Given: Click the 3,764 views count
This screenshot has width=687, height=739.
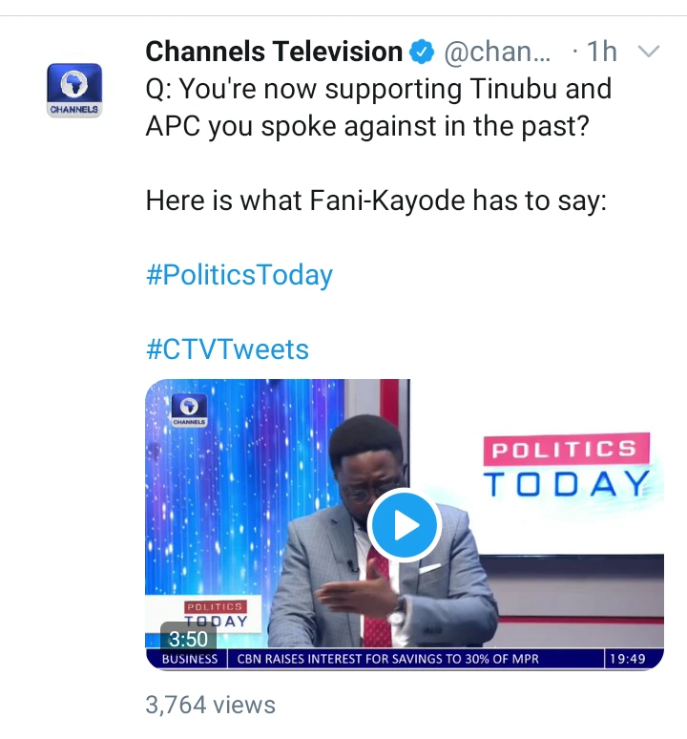Looking at the screenshot, I should [210, 705].
